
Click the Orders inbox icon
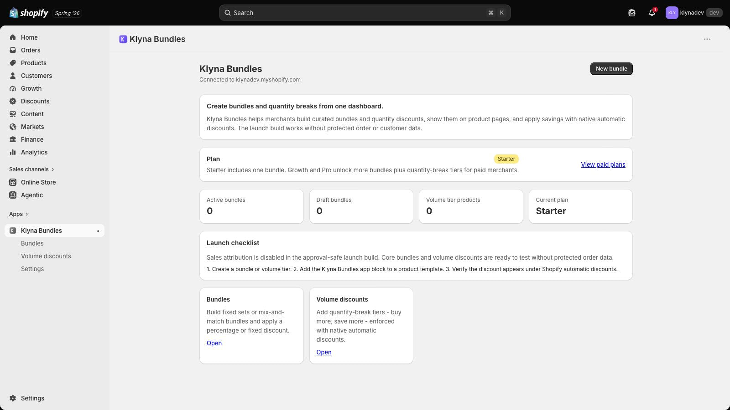point(13,50)
